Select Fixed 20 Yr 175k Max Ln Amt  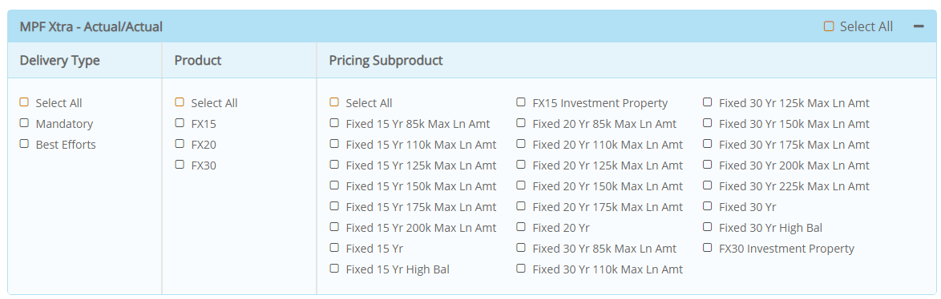(x=521, y=206)
